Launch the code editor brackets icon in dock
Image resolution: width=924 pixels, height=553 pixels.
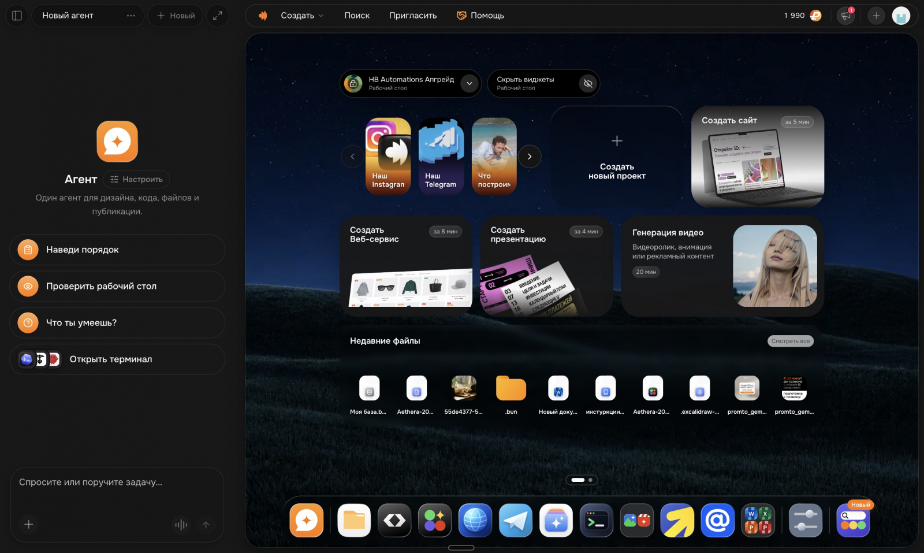point(394,521)
